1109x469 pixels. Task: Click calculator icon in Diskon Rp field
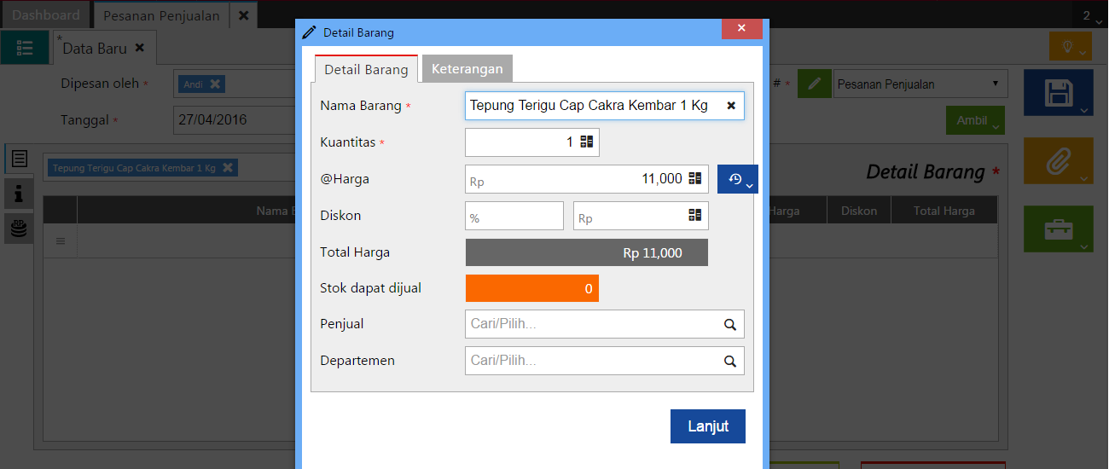(695, 216)
